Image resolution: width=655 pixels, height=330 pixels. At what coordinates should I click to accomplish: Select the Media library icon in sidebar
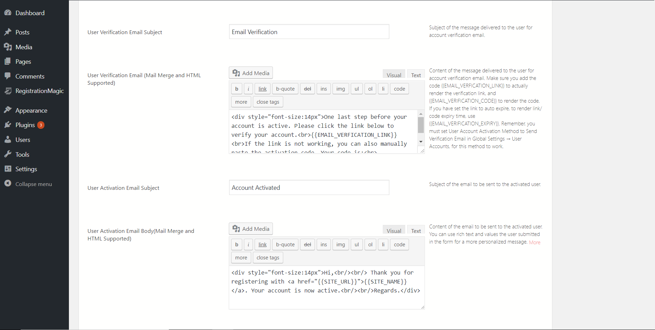coord(8,47)
